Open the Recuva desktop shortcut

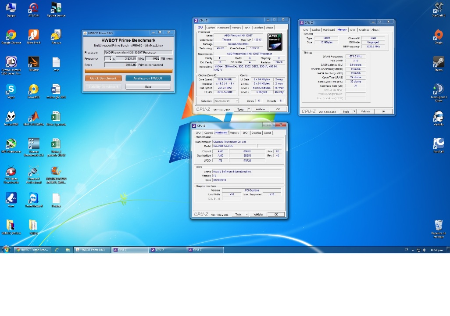(x=56, y=36)
